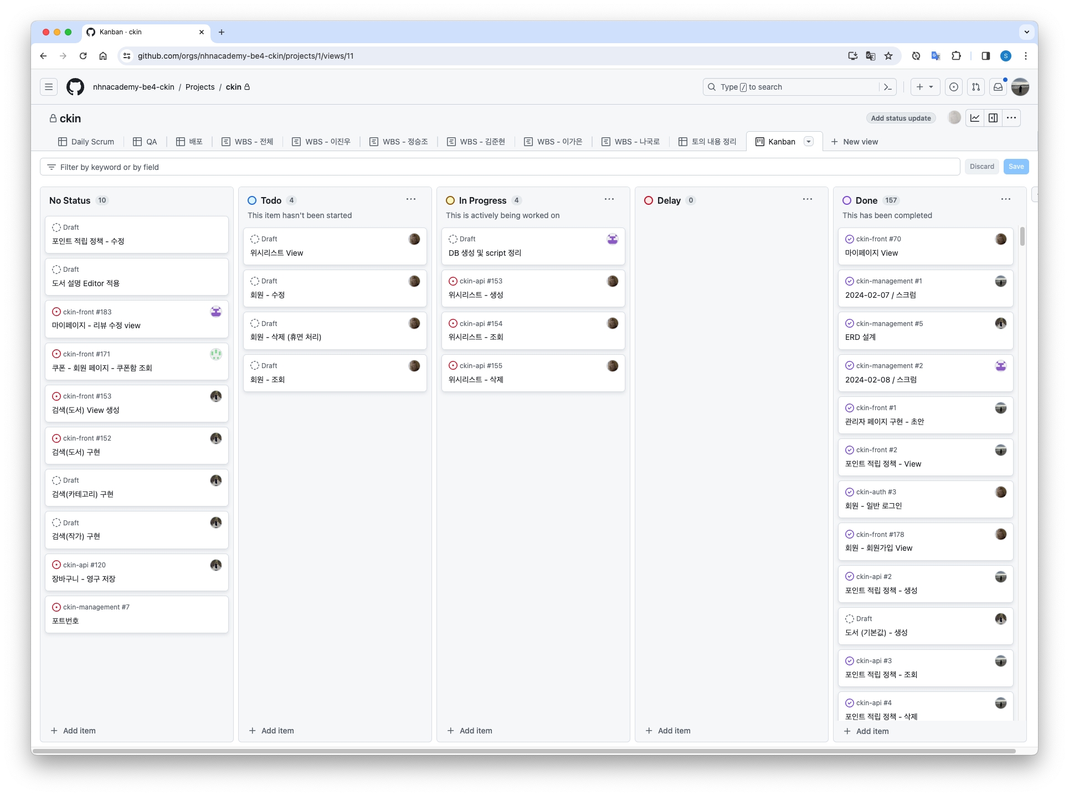Open the pull requests icon in header
This screenshot has height=796, width=1069.
976,87
